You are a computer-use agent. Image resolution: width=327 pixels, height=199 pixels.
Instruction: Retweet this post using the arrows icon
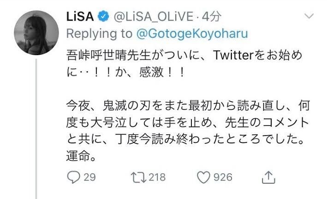[138, 177]
